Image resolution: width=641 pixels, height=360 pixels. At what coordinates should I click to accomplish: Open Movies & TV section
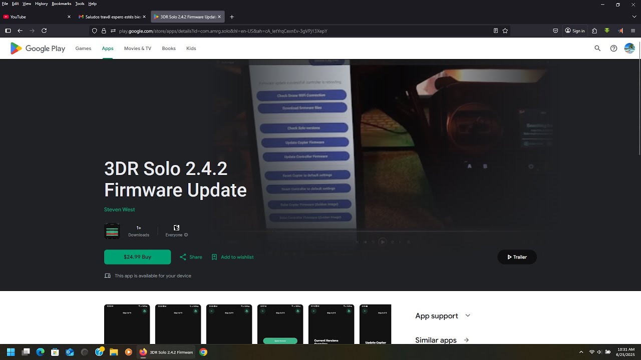click(138, 48)
